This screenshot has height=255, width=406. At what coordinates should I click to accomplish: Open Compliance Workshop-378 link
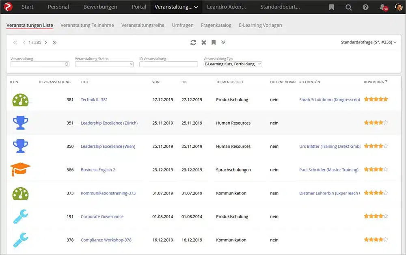point(106,240)
